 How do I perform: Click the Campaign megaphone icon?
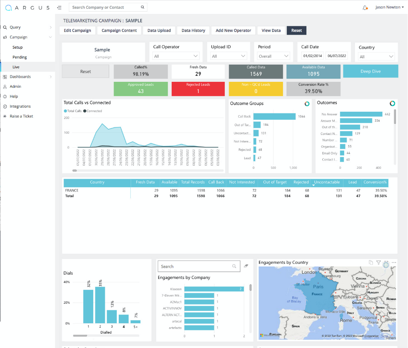coord(5,37)
